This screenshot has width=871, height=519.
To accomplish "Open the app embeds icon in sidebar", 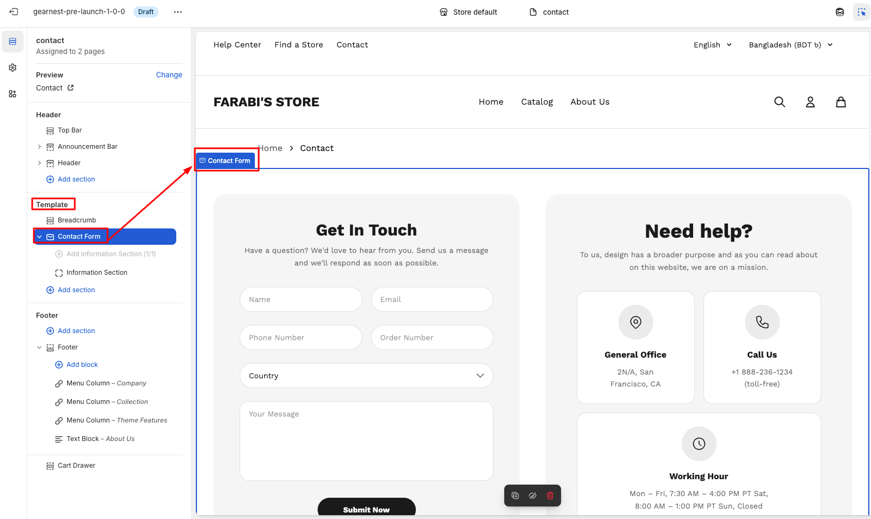I will click(13, 94).
